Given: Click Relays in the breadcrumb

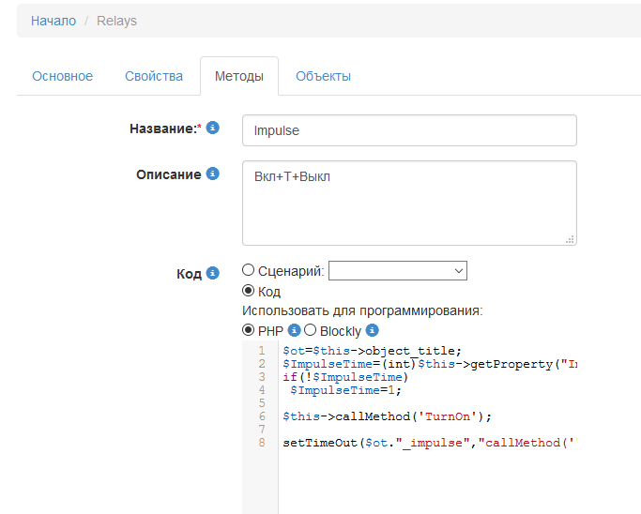Looking at the screenshot, I should [x=116, y=21].
